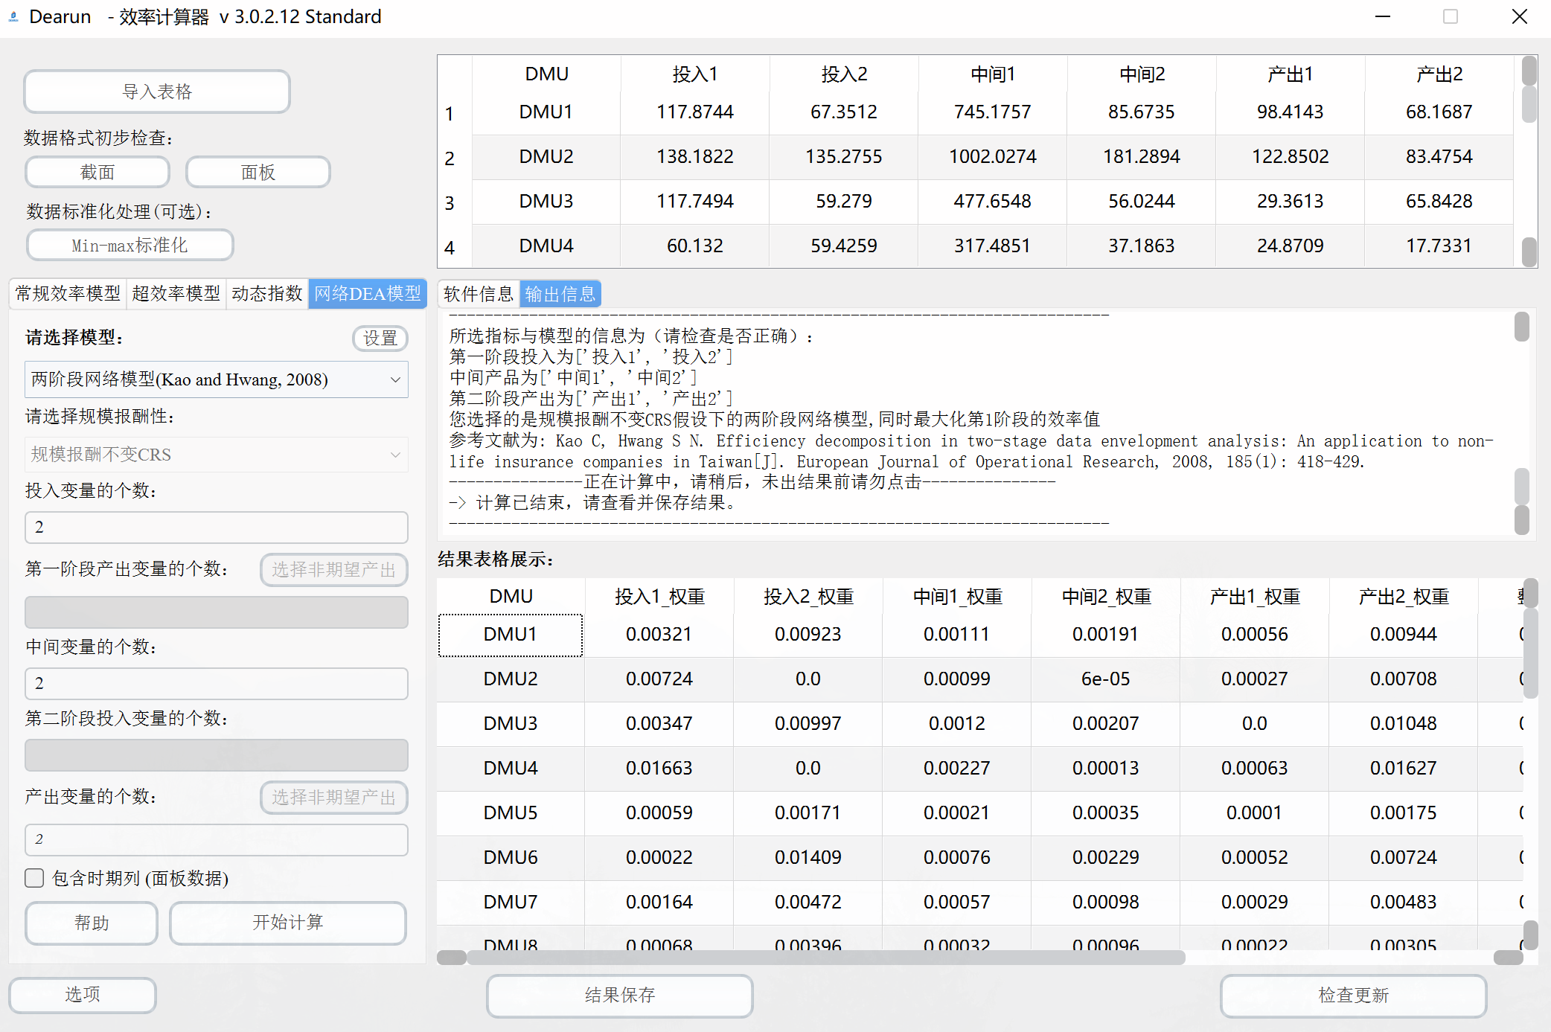Click the 投入变量的个数 input field
The height and width of the screenshot is (1032, 1551).
click(216, 527)
